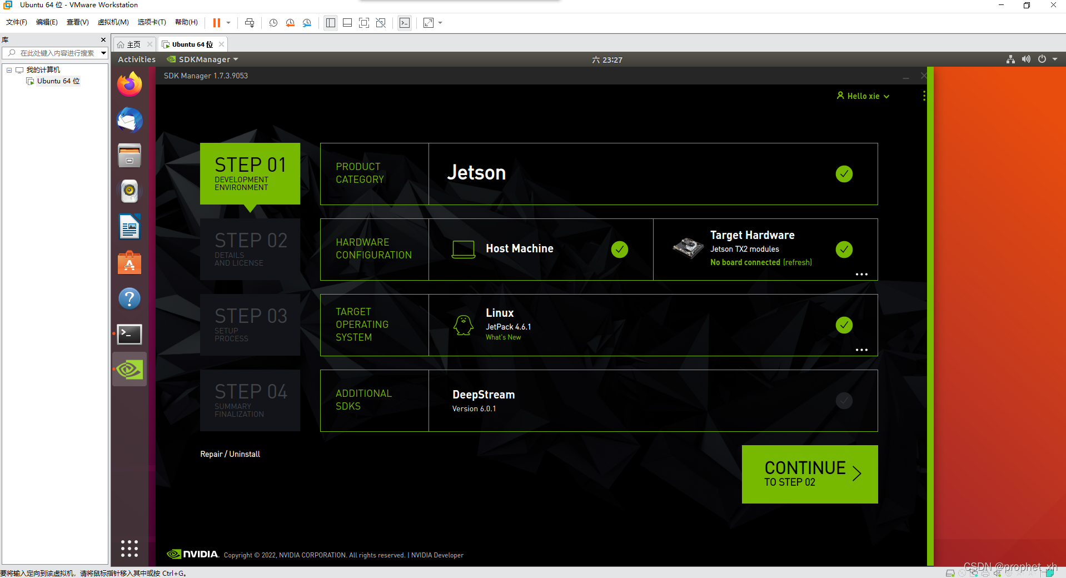Open Firefox from the Ubuntu dock

[129, 84]
